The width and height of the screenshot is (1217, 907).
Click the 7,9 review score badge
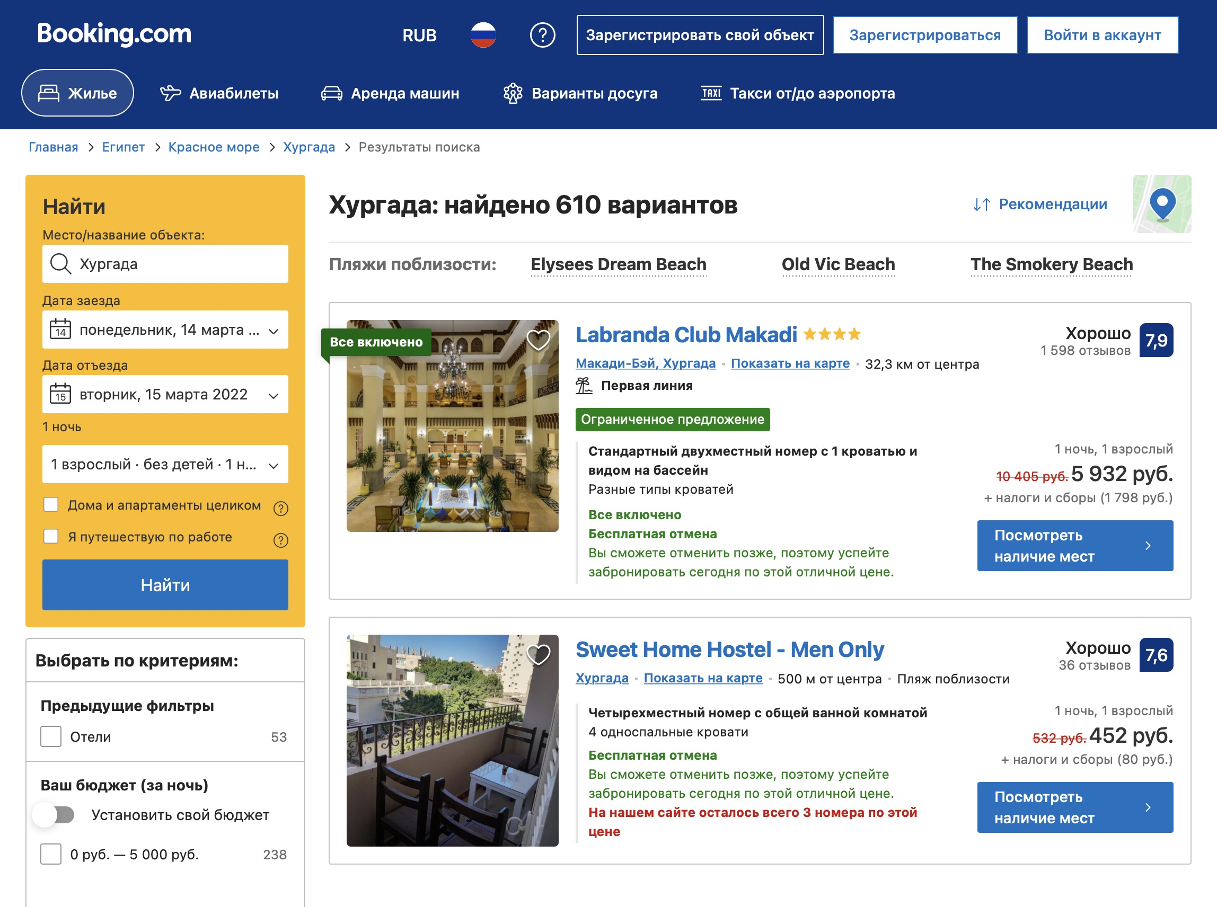[x=1156, y=341]
